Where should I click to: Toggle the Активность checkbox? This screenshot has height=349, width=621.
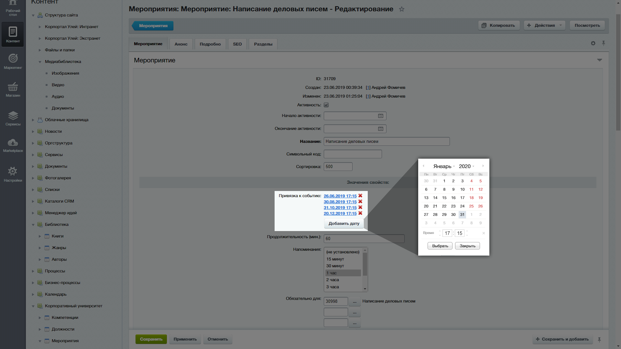click(x=326, y=105)
